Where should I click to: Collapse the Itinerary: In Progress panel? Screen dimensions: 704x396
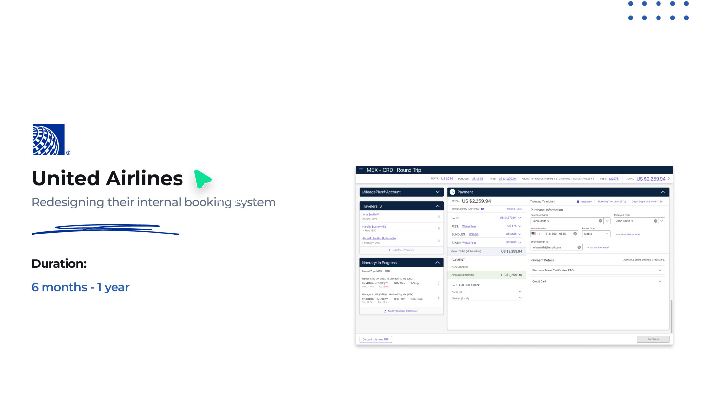438,263
